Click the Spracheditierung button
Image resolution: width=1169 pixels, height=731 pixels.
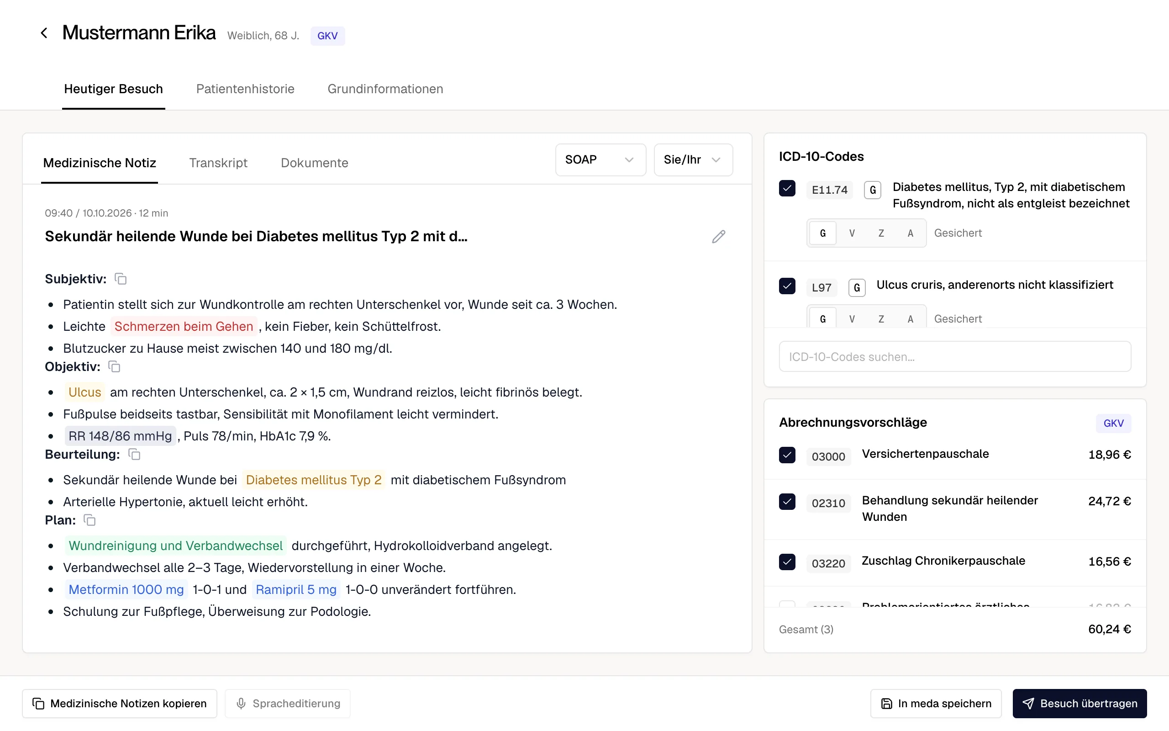pyautogui.click(x=287, y=704)
